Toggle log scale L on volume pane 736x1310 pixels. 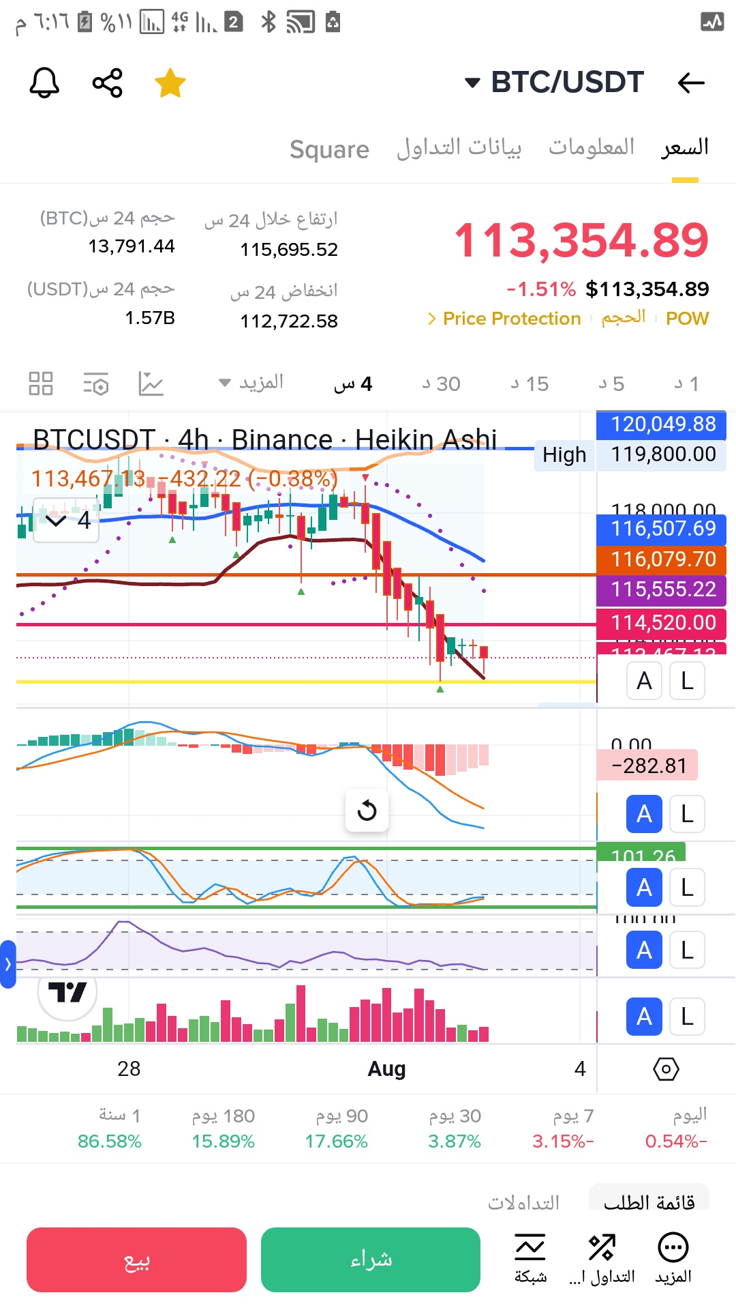(x=687, y=1017)
